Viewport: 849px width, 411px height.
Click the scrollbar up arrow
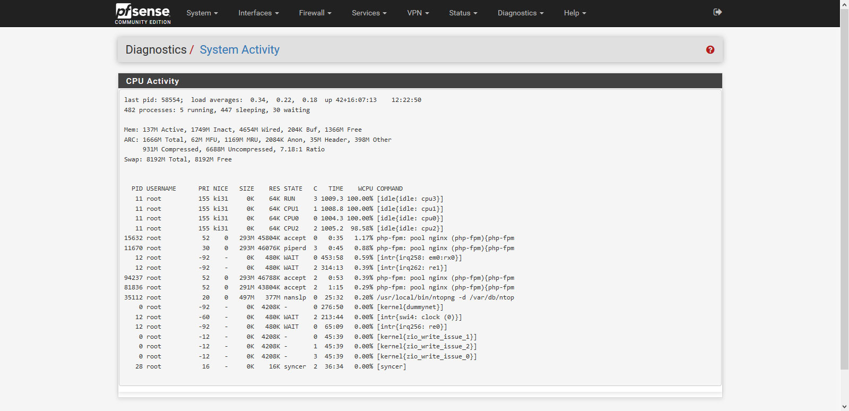(x=844, y=4)
